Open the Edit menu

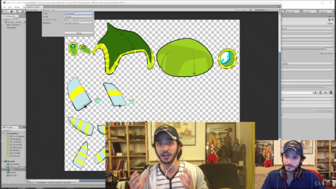10,7
